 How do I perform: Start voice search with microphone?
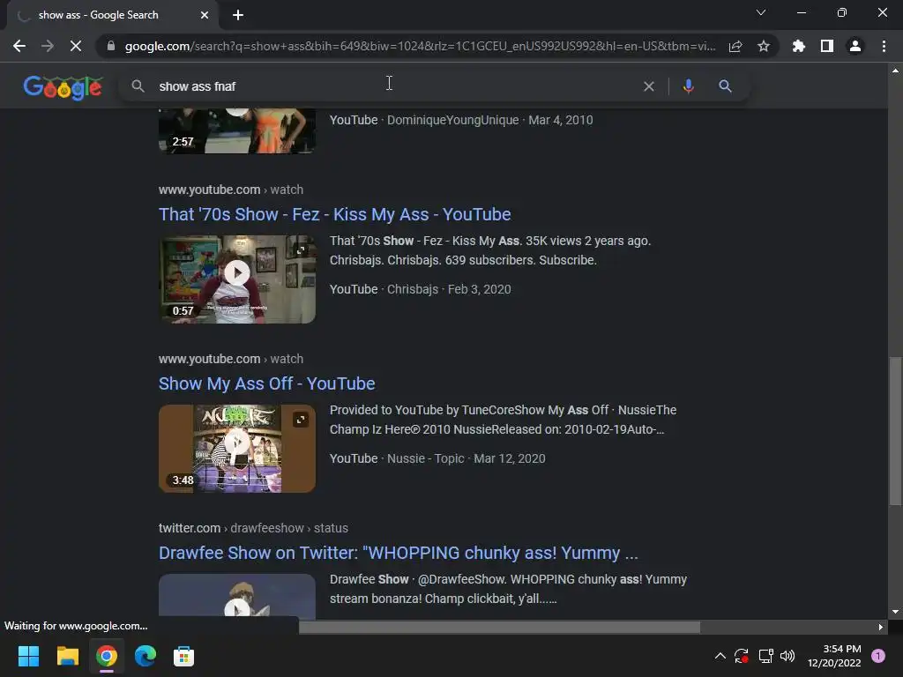[x=688, y=86]
